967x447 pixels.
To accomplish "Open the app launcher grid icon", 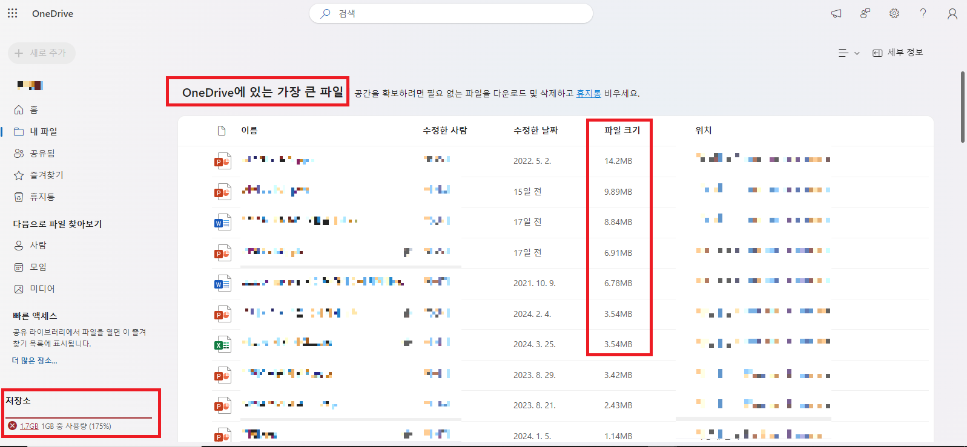I will [x=12, y=13].
